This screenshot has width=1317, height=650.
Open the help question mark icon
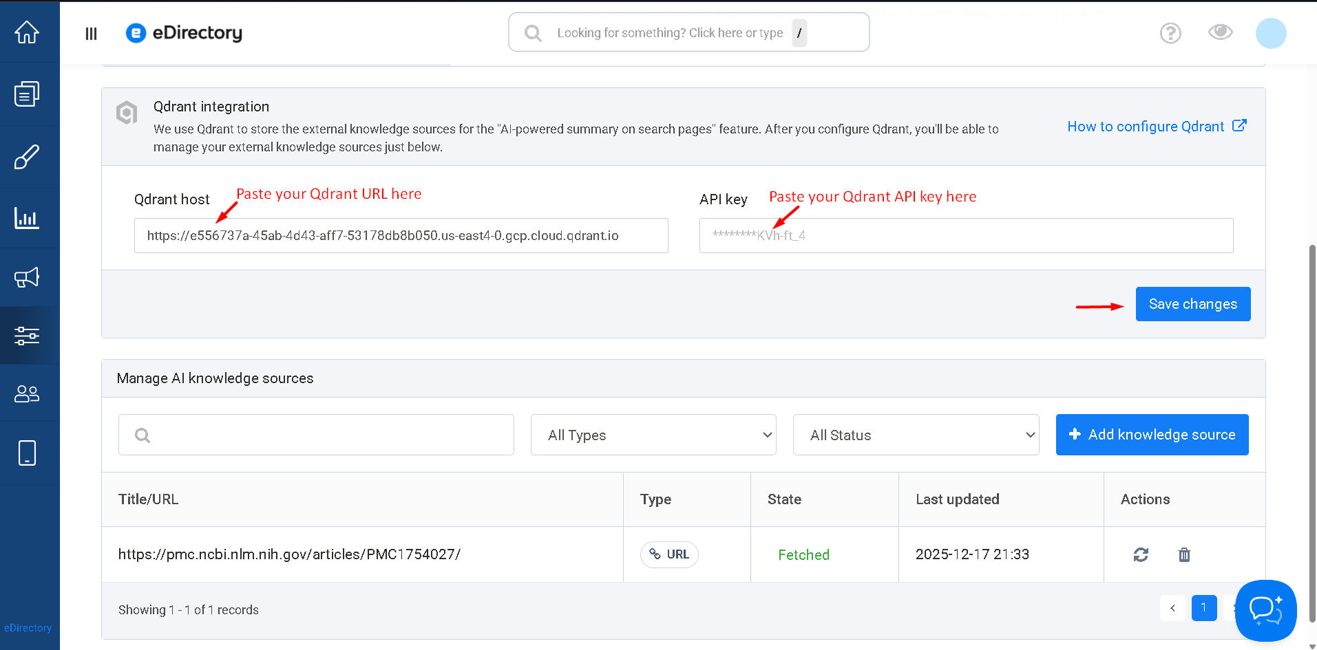(x=1170, y=33)
